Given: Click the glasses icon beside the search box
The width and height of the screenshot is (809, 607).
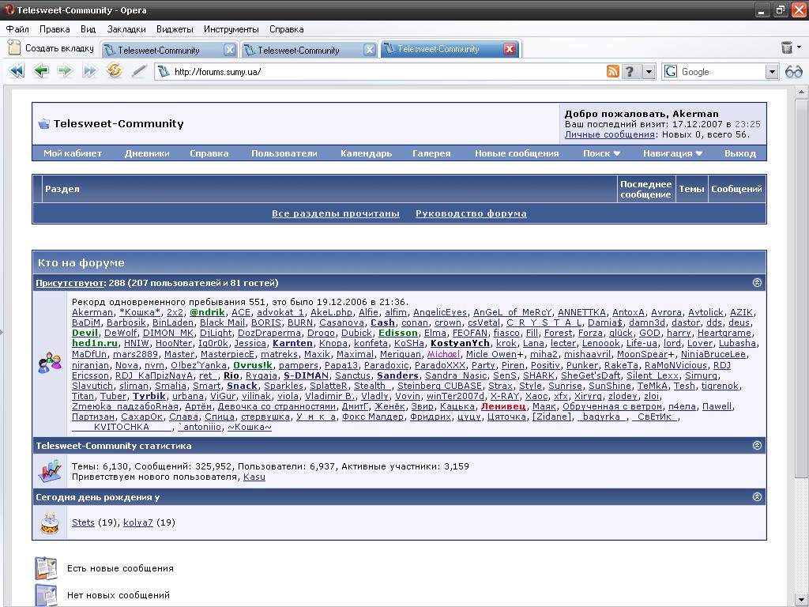Looking at the screenshot, I should point(794,71).
